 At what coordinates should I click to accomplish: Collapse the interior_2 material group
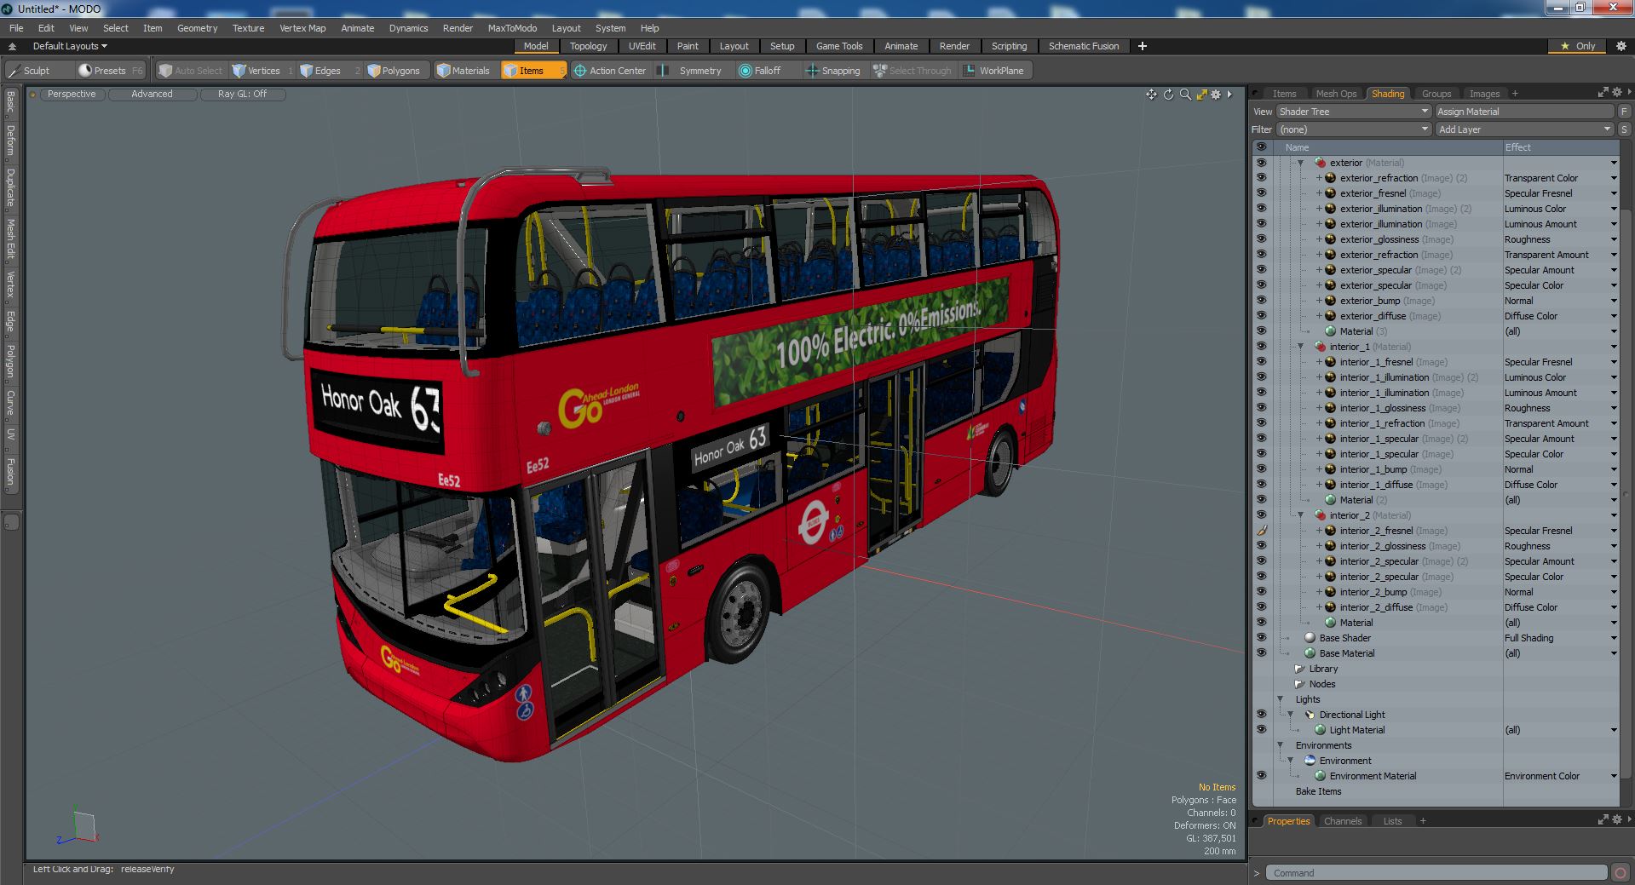click(x=1300, y=515)
